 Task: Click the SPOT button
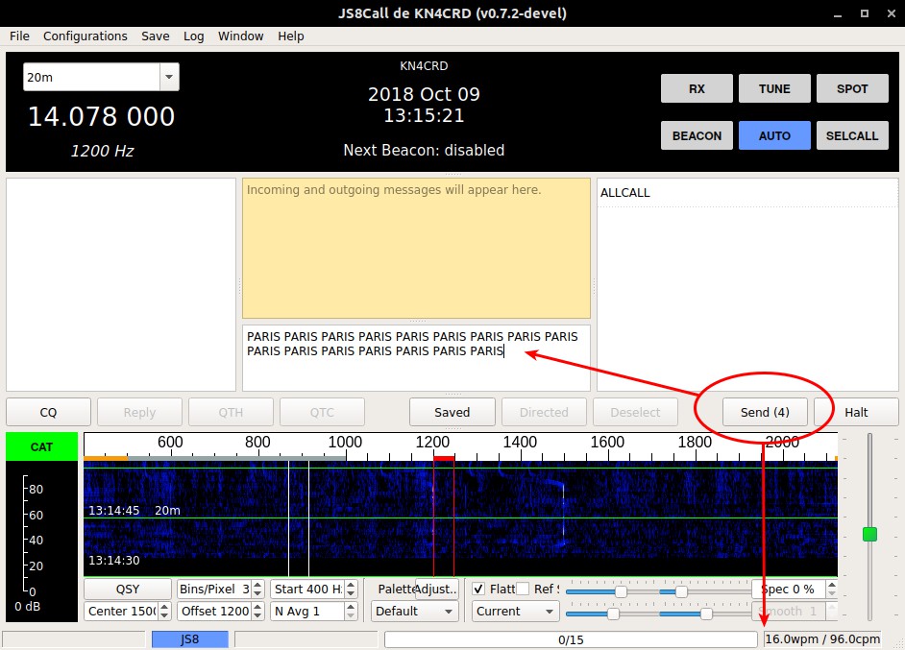851,88
